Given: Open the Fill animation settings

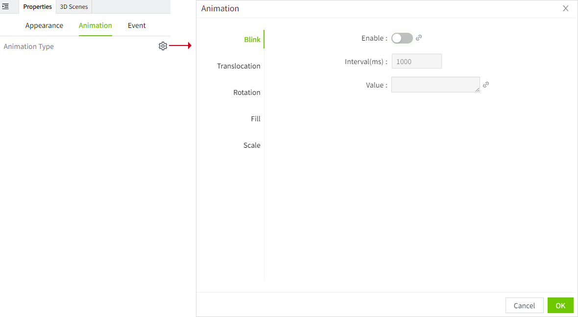Looking at the screenshot, I should (255, 119).
